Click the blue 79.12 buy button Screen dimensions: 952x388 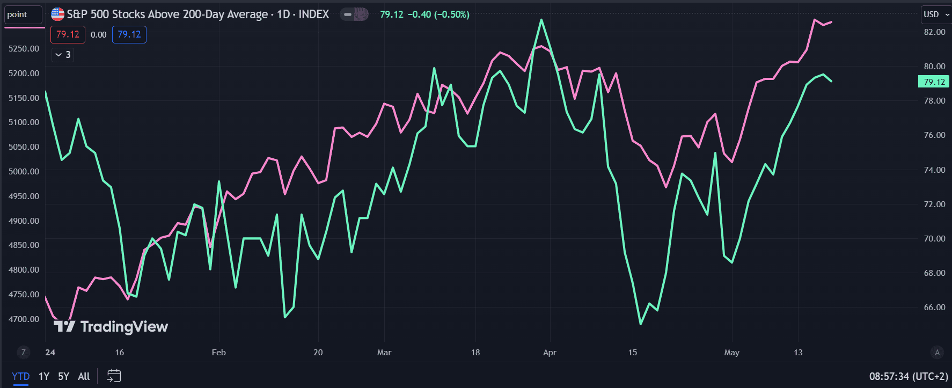click(x=129, y=34)
